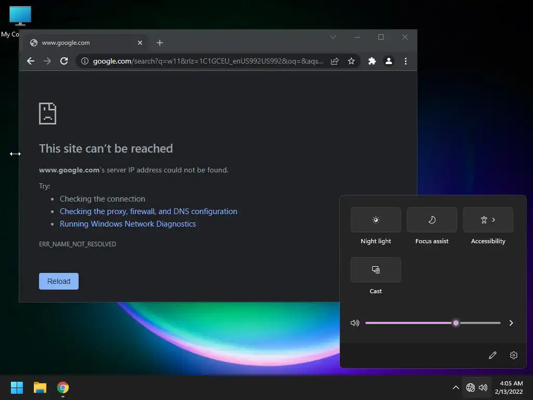Close the Chrome window

point(404,37)
